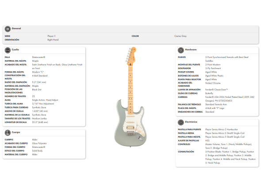Image resolution: width=261 pixels, height=192 pixels.
Task: Click the "4-Bolt Standard" value
Action: pyautogui.click(x=40, y=76)
